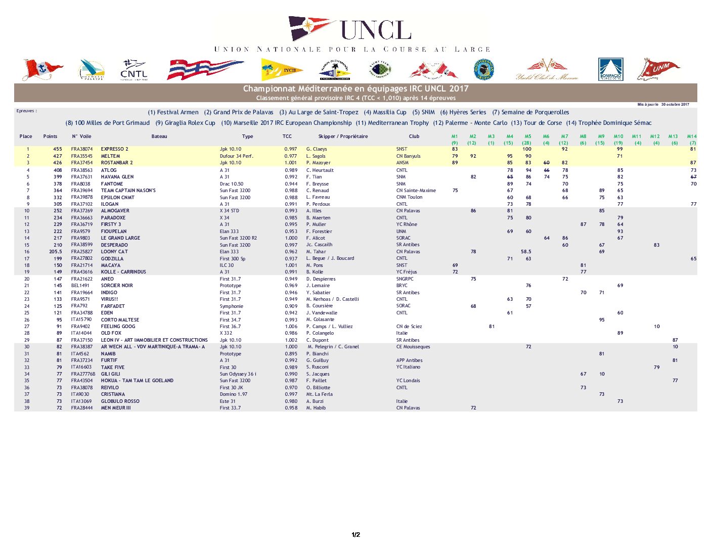Click the 'M1' column header
Screen dimensions: 712x550
tap(455, 136)
